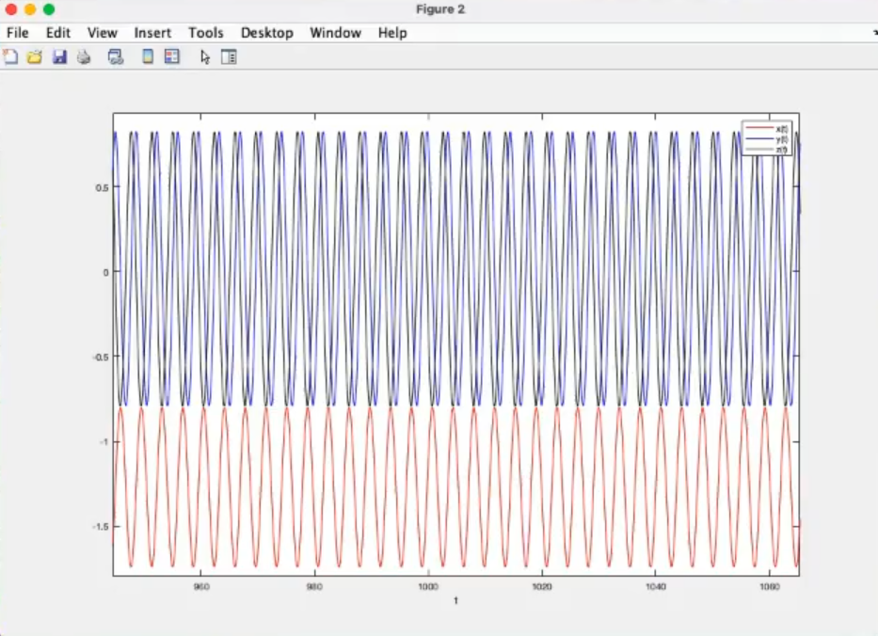Image resolution: width=878 pixels, height=636 pixels.
Task: Toggle the Edit Plot arrow tool
Action: (x=205, y=57)
